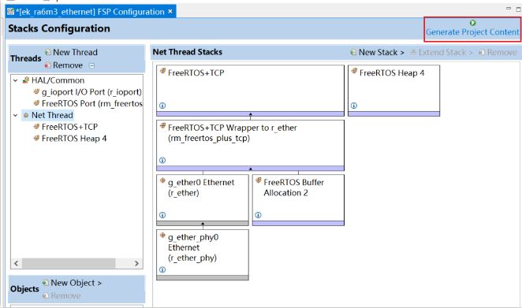This screenshot has height=308, width=522.
Task: Click the info icon on FreeRTOS+TCP block
Action: (162, 106)
